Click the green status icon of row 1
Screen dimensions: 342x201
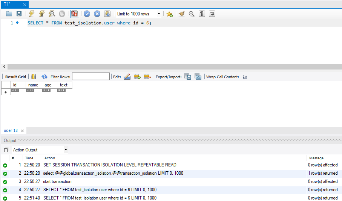pyautogui.click(x=5, y=165)
